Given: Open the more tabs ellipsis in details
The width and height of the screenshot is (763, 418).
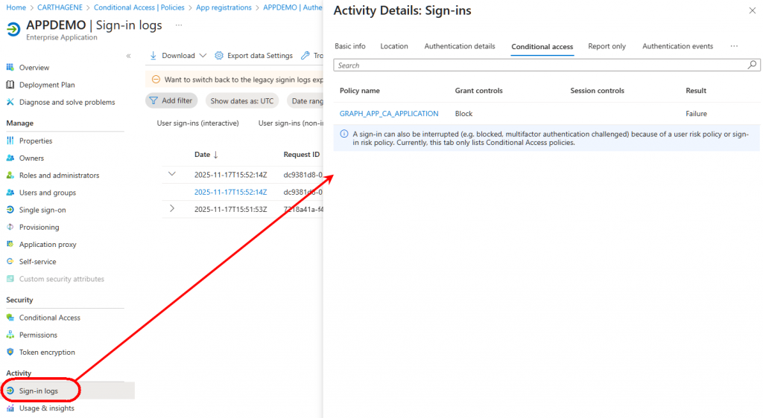Looking at the screenshot, I should [x=734, y=46].
